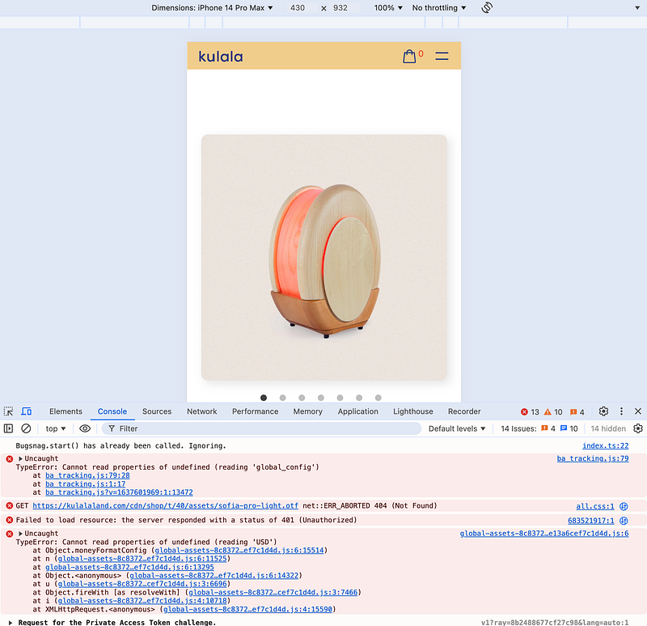Open the console settings gear
Viewport: 647px width, 626px height.
[x=638, y=428]
